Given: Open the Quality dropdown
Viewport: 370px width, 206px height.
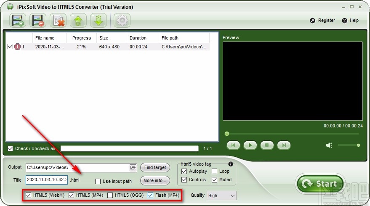Looking at the screenshot, I should click(221, 195).
